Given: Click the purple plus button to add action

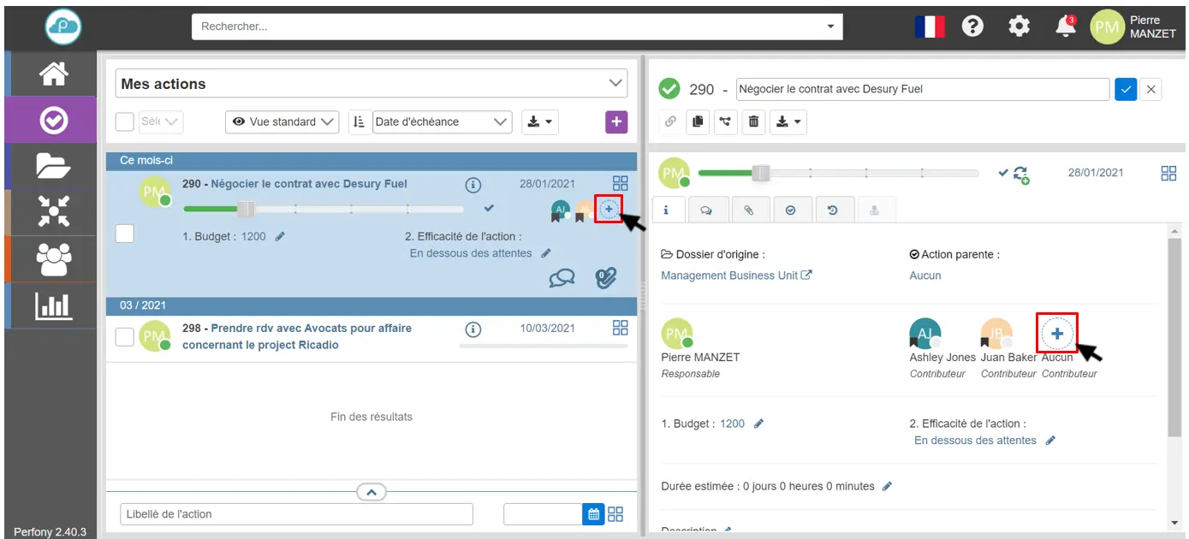Looking at the screenshot, I should point(616,121).
